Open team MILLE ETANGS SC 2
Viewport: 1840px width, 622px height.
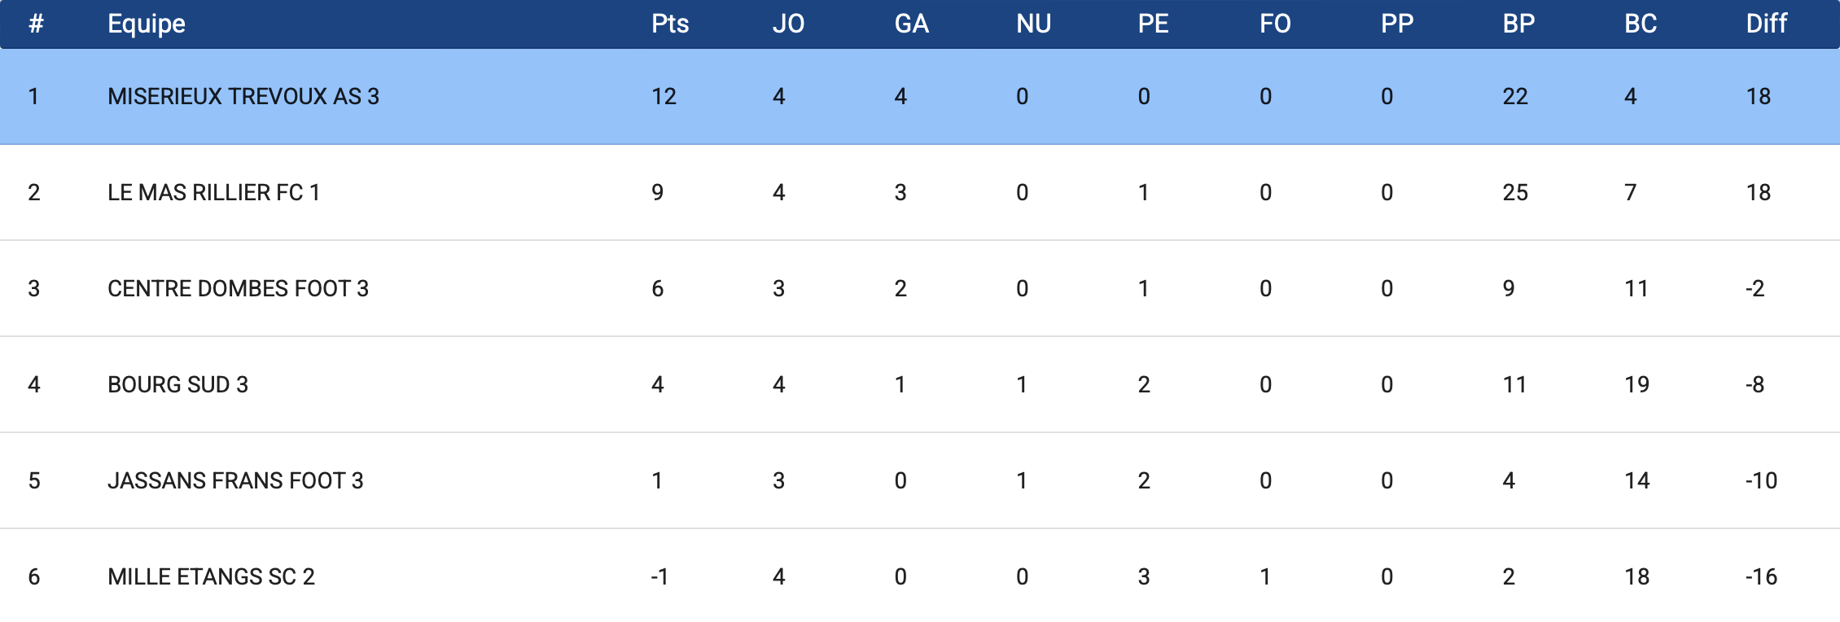coord(211,576)
